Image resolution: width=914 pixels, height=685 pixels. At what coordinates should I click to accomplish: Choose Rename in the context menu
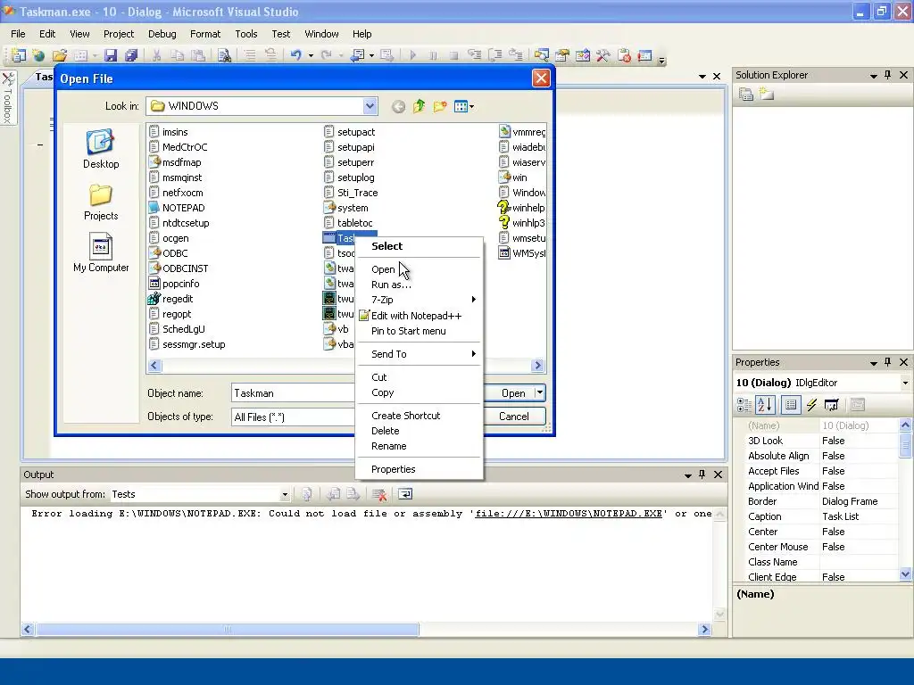point(420,446)
